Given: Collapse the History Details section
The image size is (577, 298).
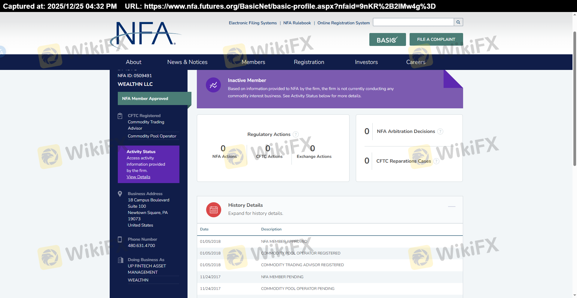Looking at the screenshot, I should click(x=452, y=206).
